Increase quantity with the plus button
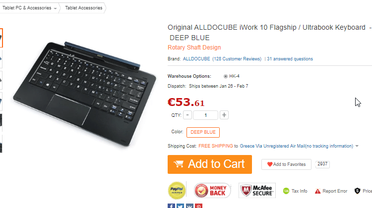Screen dimensions: 372x208 click(224, 115)
